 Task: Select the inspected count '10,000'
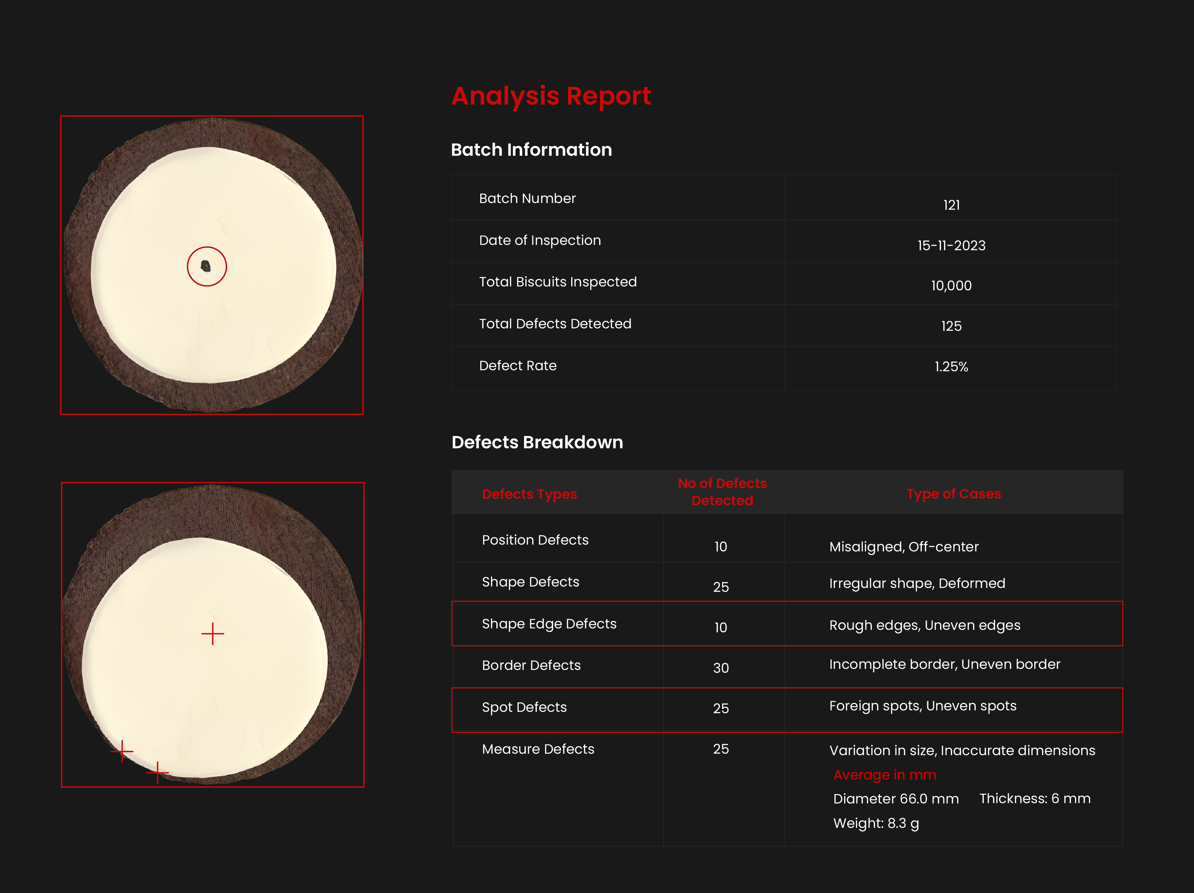pos(951,285)
